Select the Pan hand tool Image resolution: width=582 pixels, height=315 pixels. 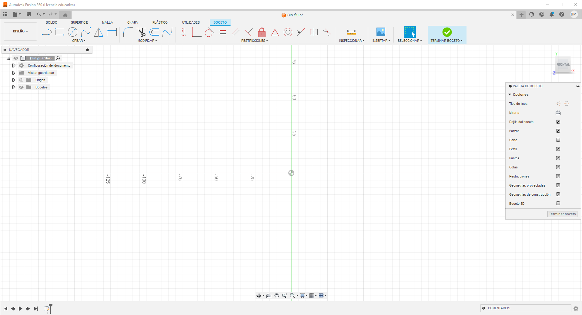[277, 296]
